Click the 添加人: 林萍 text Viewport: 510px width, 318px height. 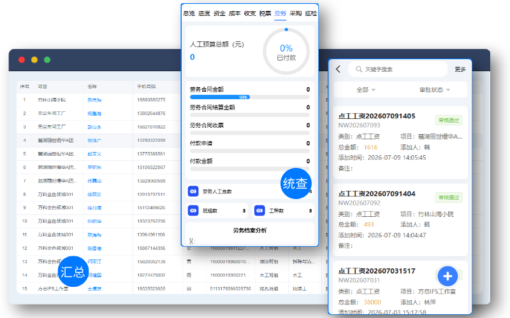(418, 302)
